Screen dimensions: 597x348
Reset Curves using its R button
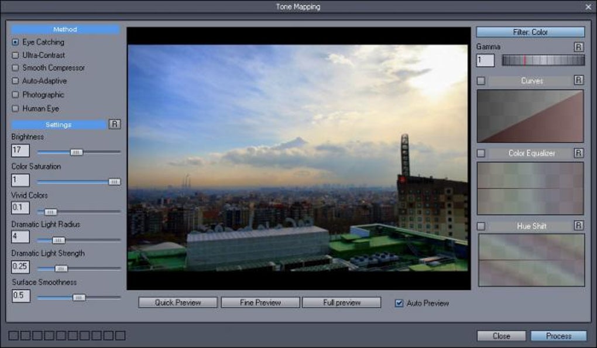pyautogui.click(x=578, y=80)
